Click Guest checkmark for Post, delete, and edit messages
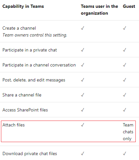The image size is (139, 160). point(124,80)
